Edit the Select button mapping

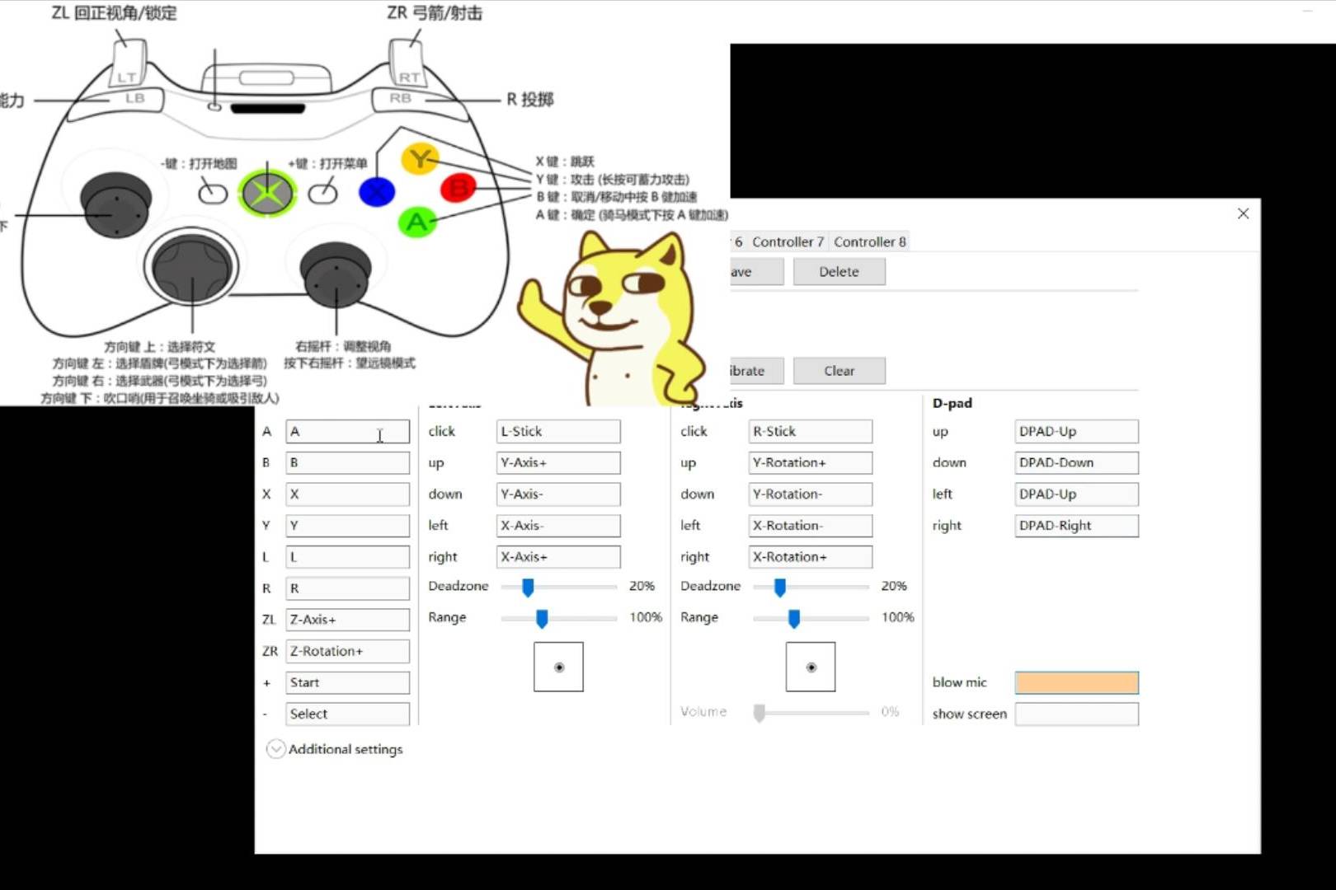(x=347, y=714)
